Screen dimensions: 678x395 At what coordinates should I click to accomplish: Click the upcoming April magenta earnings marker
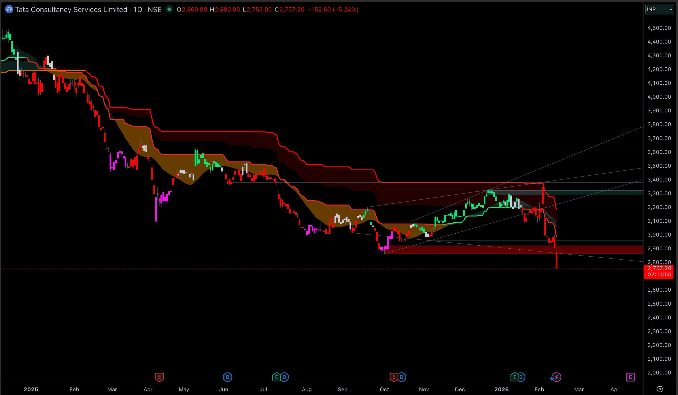[630, 377]
